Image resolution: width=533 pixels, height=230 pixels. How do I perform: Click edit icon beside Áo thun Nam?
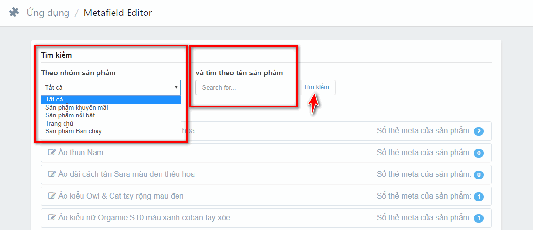[x=52, y=153]
